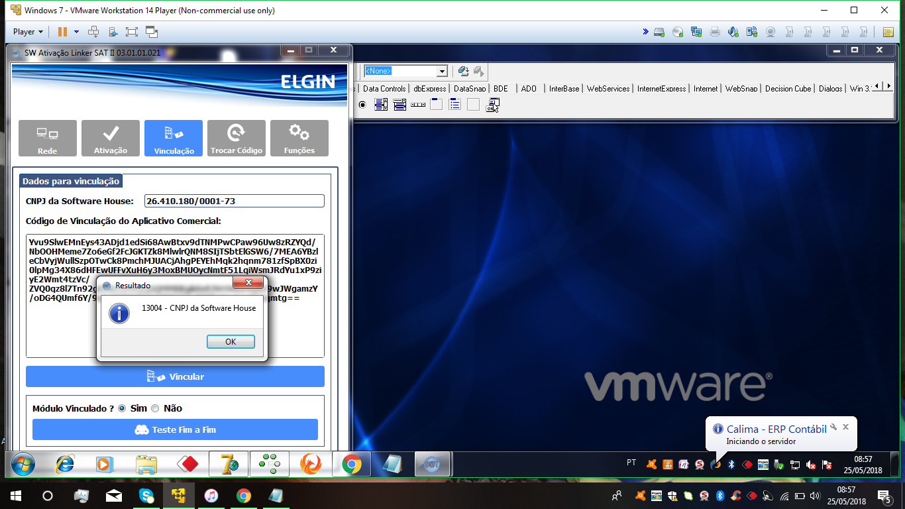Expand power options arrow beside pause
The width and height of the screenshot is (905, 509).
[76, 32]
